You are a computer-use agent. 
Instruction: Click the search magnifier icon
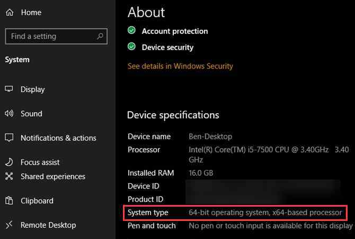100,36
